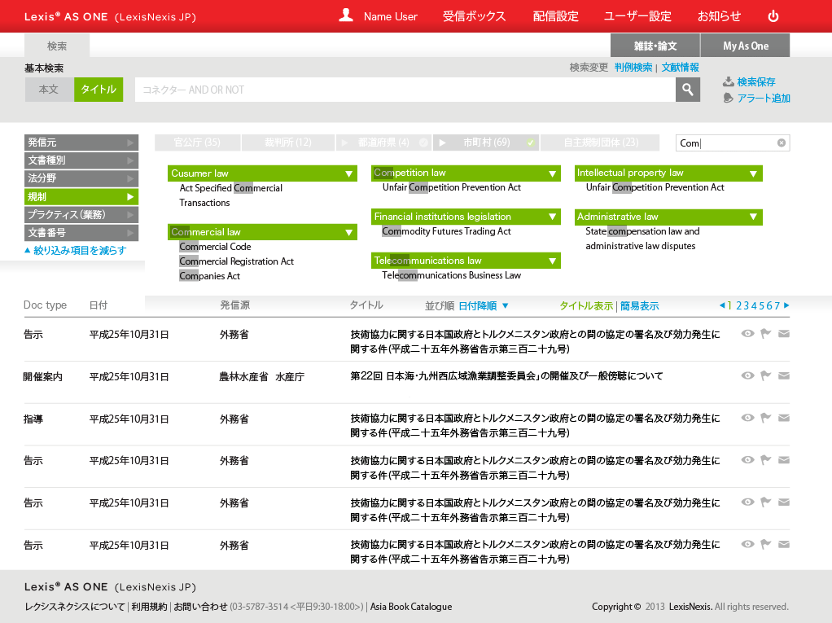Viewport: 832px width, 623px height.
Task: Click flag icon for first 告示 row
Action: click(x=766, y=333)
